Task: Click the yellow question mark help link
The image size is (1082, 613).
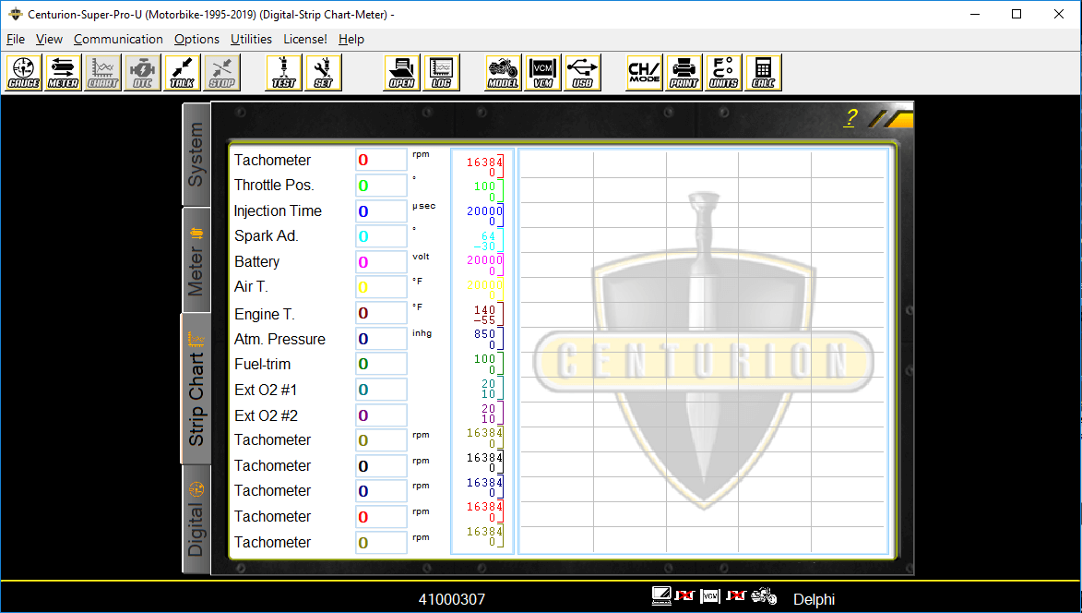Action: tap(849, 117)
